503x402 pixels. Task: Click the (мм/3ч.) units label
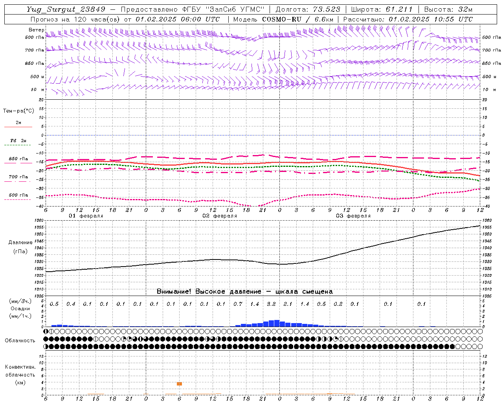pos(20,301)
